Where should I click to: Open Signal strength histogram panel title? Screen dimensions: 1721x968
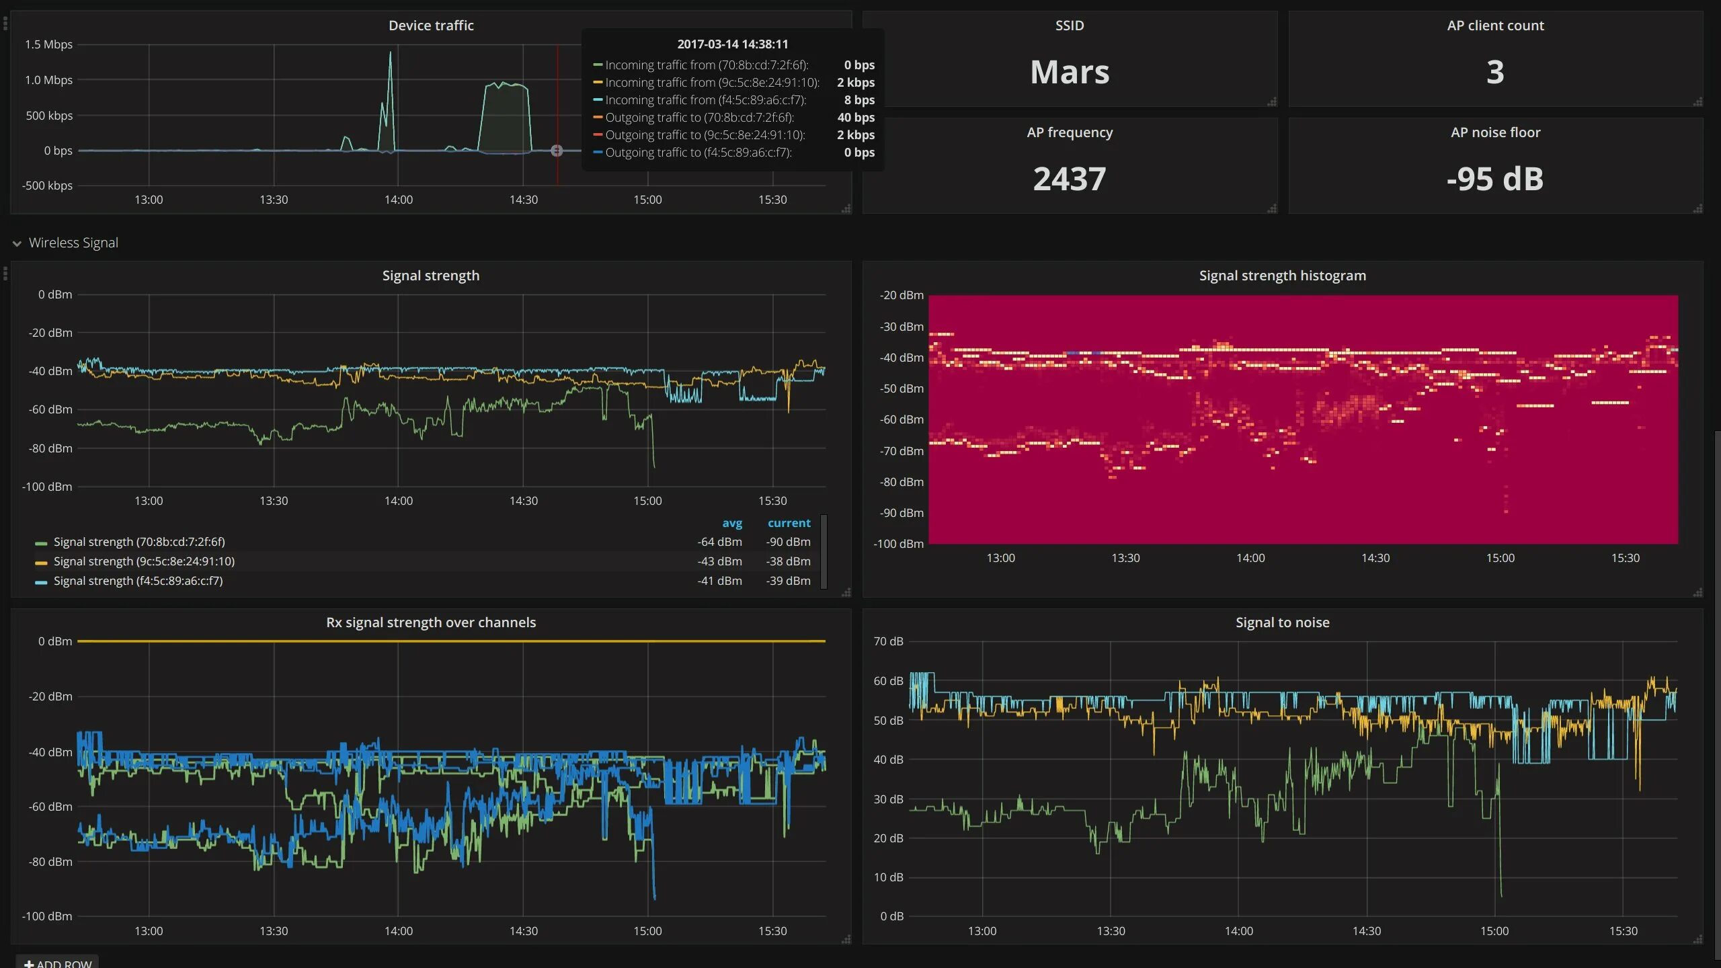tap(1282, 276)
